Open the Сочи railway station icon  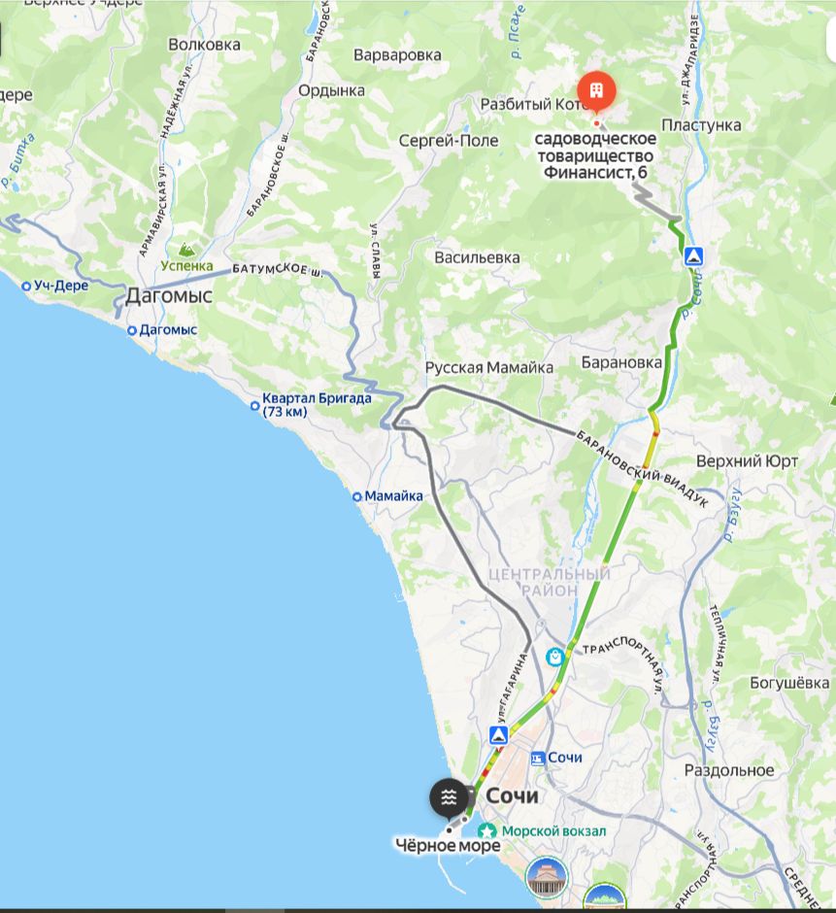(537, 758)
